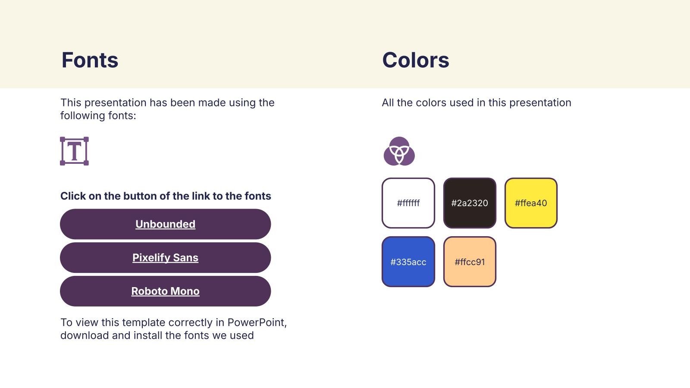Select the white #ffffff color swatch
Image resolution: width=690 pixels, height=388 pixels.
coord(408,203)
